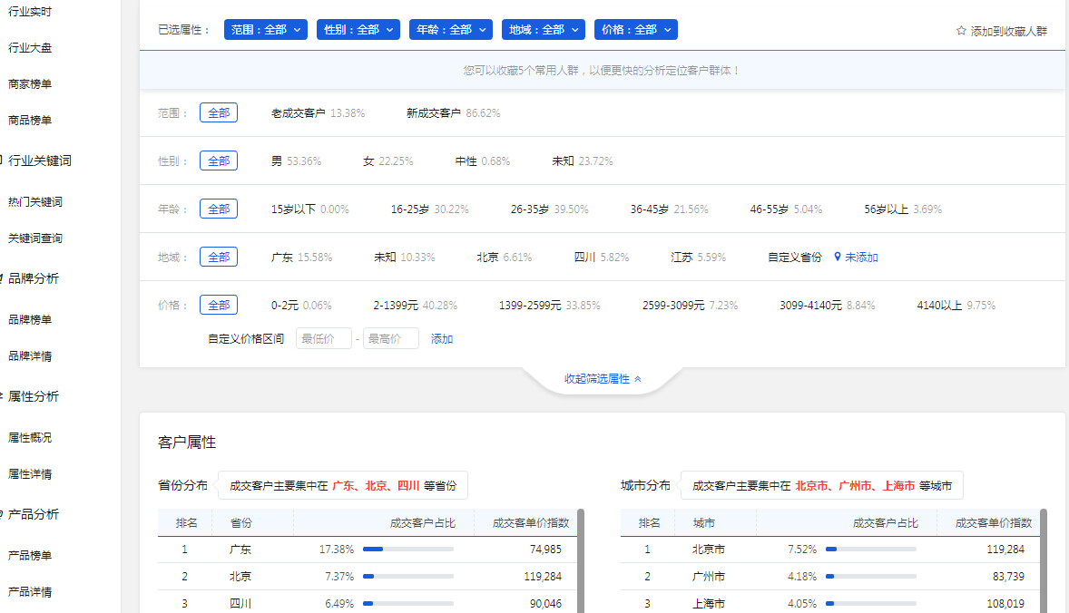Image resolution: width=1069 pixels, height=613 pixels.
Task: Click the star icon beside 添加到收藏人群
Action: point(961,31)
